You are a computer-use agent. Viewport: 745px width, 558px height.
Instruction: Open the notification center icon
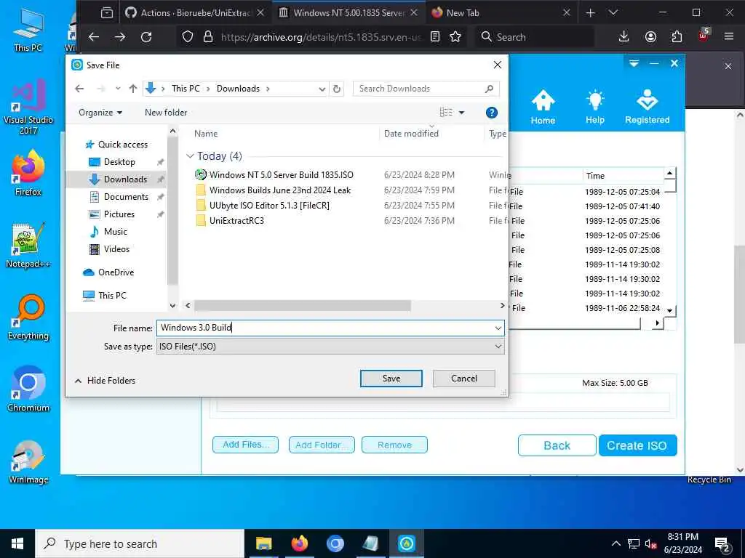pyautogui.click(x=722, y=543)
